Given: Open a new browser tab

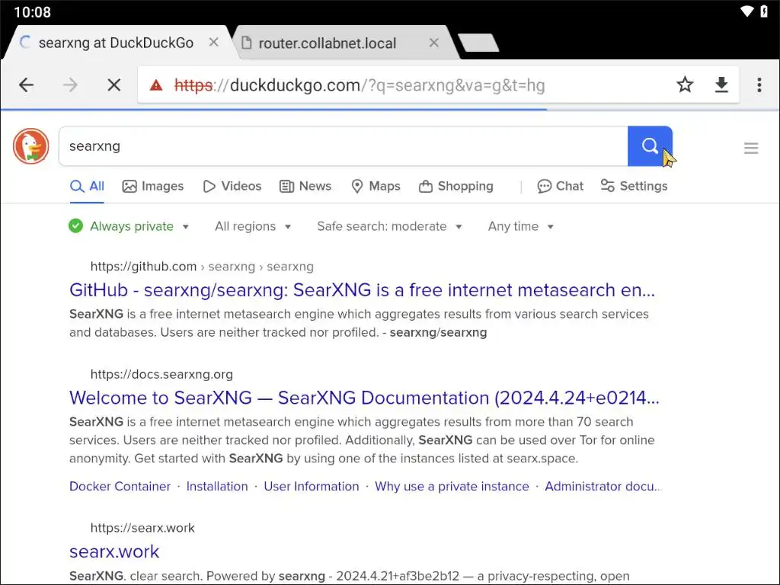Looking at the screenshot, I should 478,43.
